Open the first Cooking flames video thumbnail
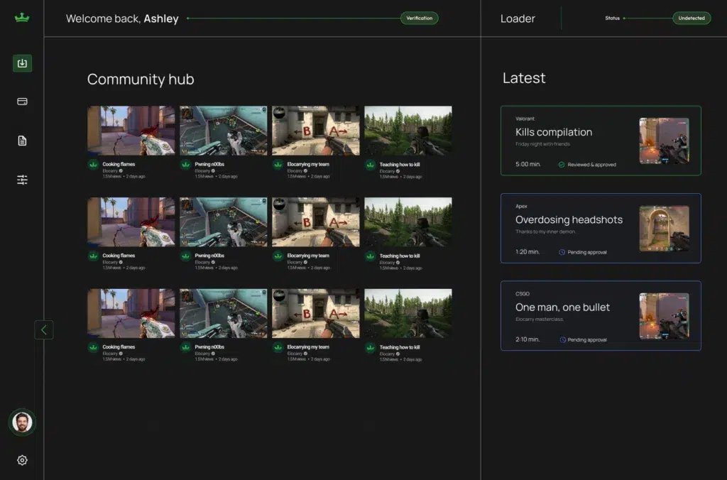Image resolution: width=727 pixels, height=480 pixels. (131, 131)
